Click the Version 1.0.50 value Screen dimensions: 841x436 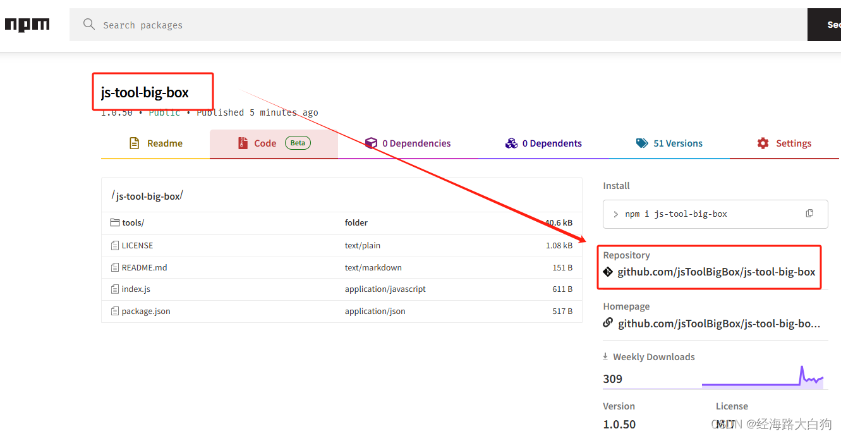619,424
